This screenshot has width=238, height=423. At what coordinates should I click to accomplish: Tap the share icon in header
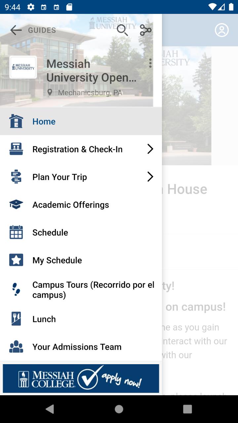tap(145, 30)
